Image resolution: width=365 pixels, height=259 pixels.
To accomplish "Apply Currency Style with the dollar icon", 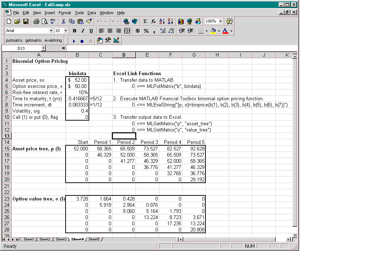I will pyautogui.click(x=137, y=31).
